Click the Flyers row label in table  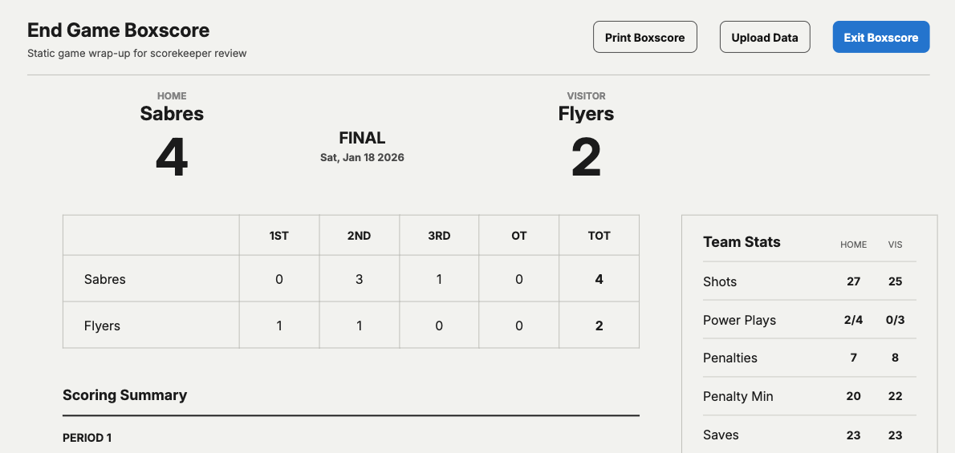click(x=103, y=326)
